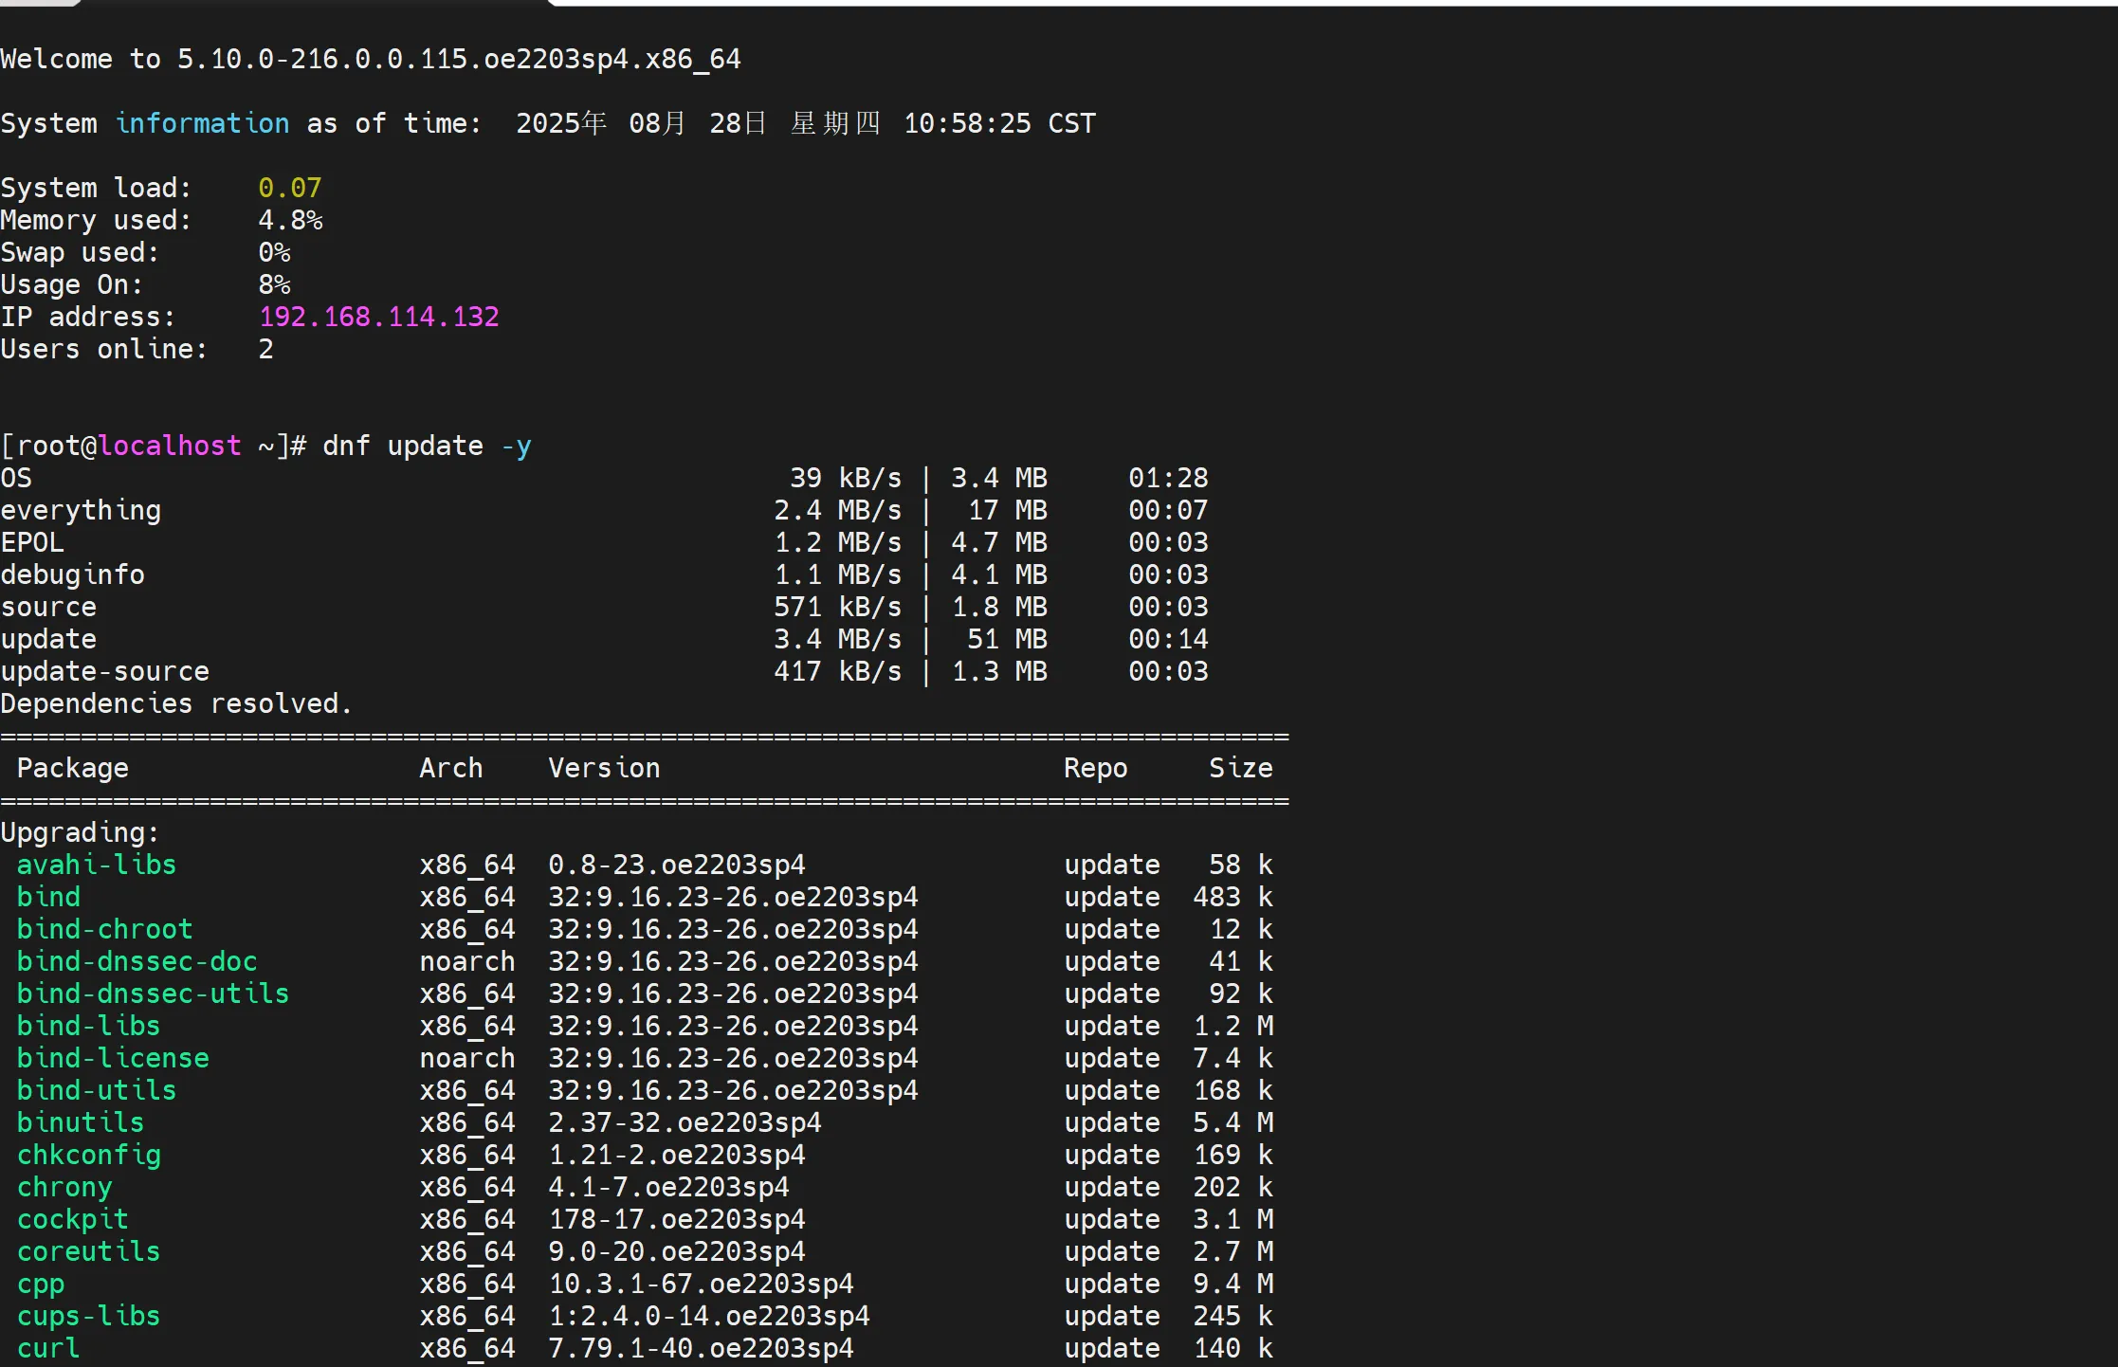Click the IP address 192.168.114.132

tap(379, 318)
